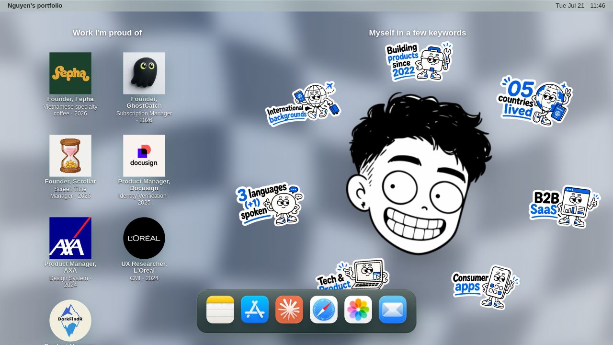The width and height of the screenshot is (613, 345).
Task: Click the cartoon face avatar
Action: pyautogui.click(x=419, y=173)
